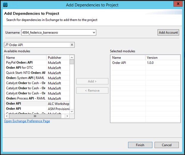Viewport: 185px width, 155px height.
Task: Select Orders Process API - RAML module
Action: tap(37, 98)
